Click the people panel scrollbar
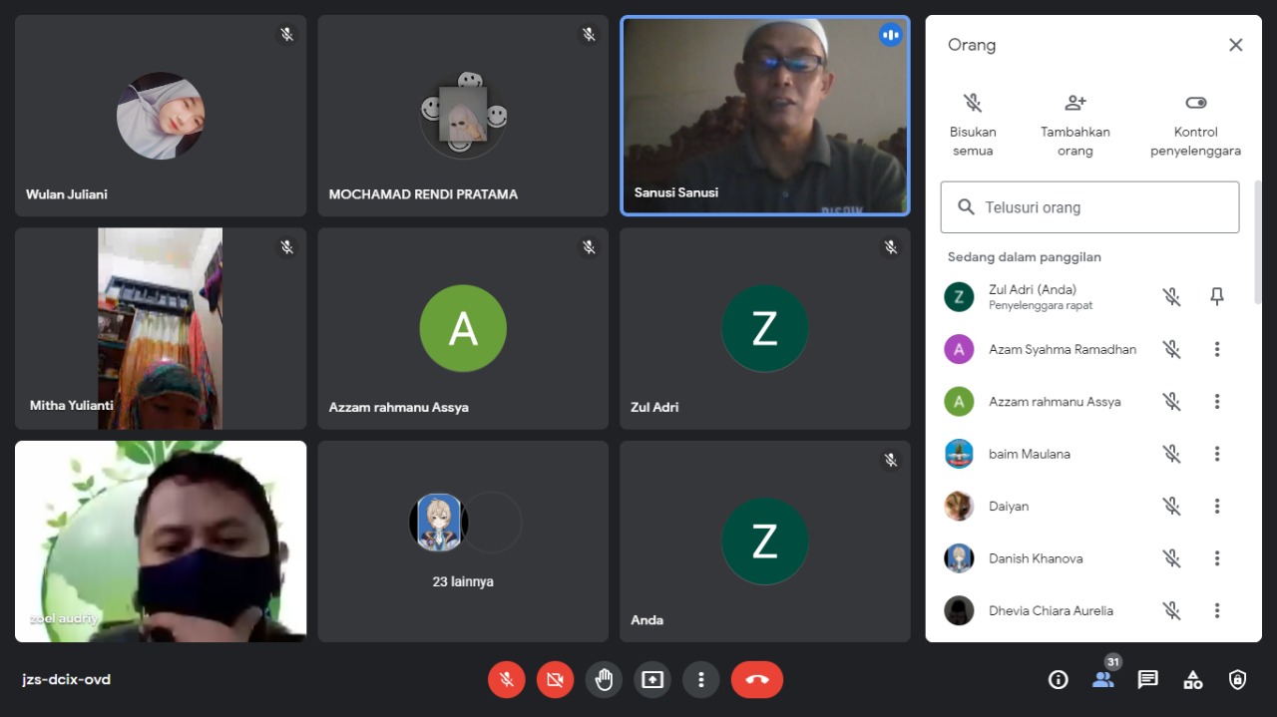This screenshot has width=1277, height=717. pos(1257,239)
